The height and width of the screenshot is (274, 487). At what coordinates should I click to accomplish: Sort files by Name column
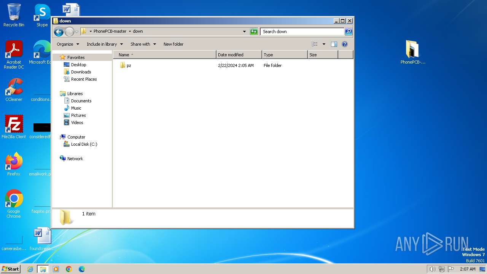point(165,55)
